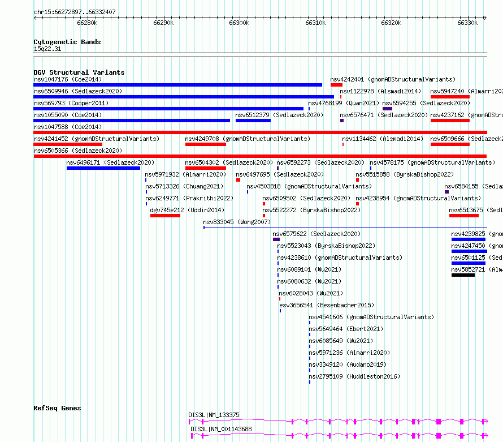Click nsv5523043 (ByrskaBishop2022) label
The image size is (503, 442).
tap(326, 246)
